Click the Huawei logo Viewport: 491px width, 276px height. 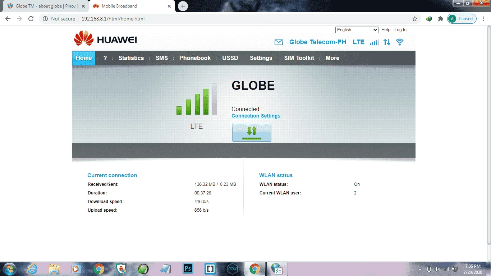[x=105, y=38]
